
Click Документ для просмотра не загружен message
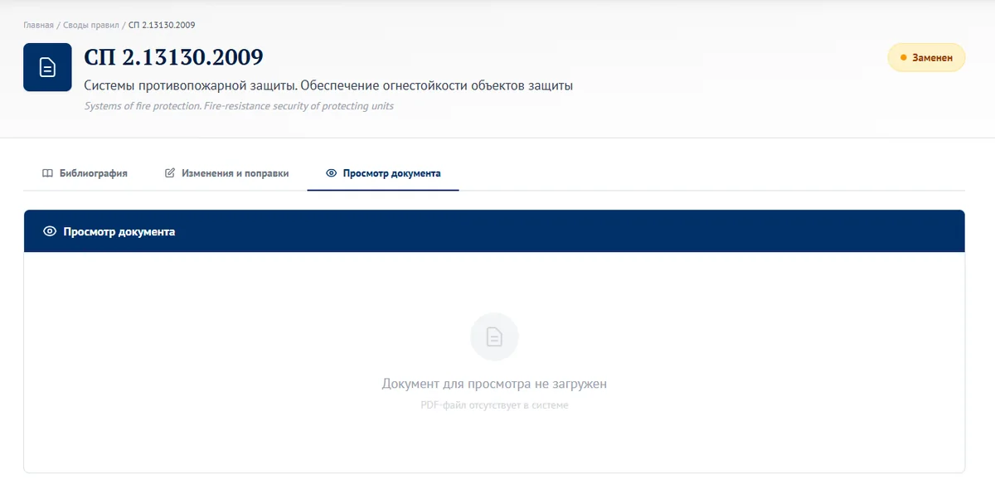494,384
